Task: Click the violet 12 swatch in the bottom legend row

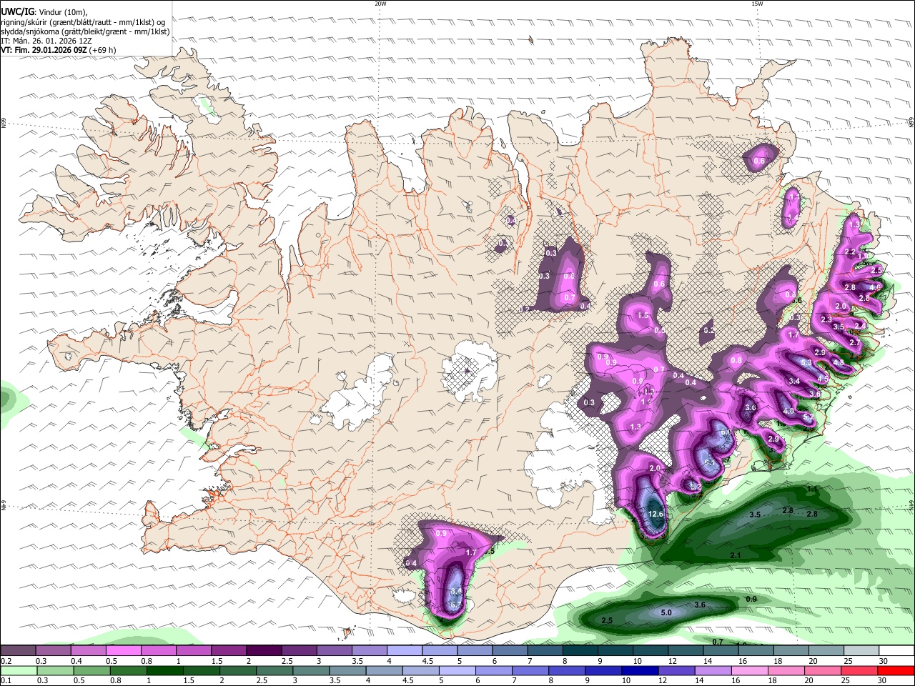Action: tap(676, 671)
